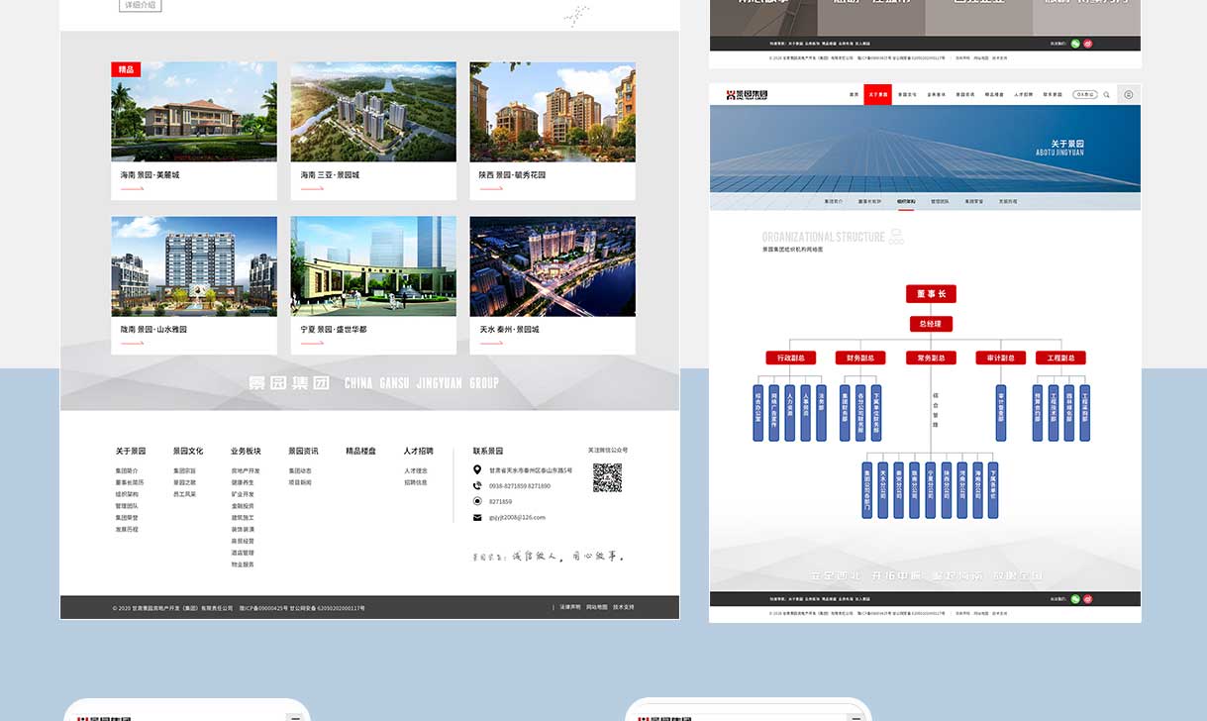Click the red arrow under 海南 景园·美麓城
The image size is (1207, 721).
click(132, 188)
